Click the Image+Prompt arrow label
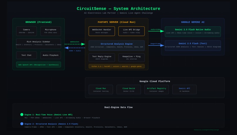The width and height of the screenshot is (237, 135). point(156,44)
